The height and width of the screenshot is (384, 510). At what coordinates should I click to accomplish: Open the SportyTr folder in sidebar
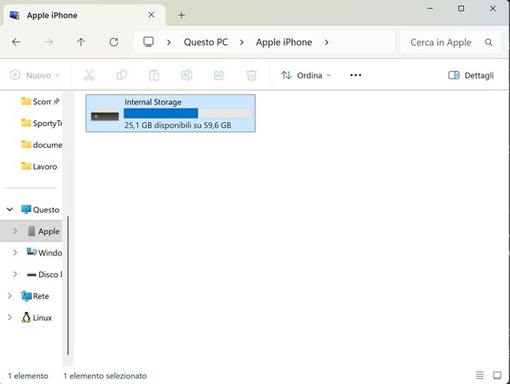(41, 123)
